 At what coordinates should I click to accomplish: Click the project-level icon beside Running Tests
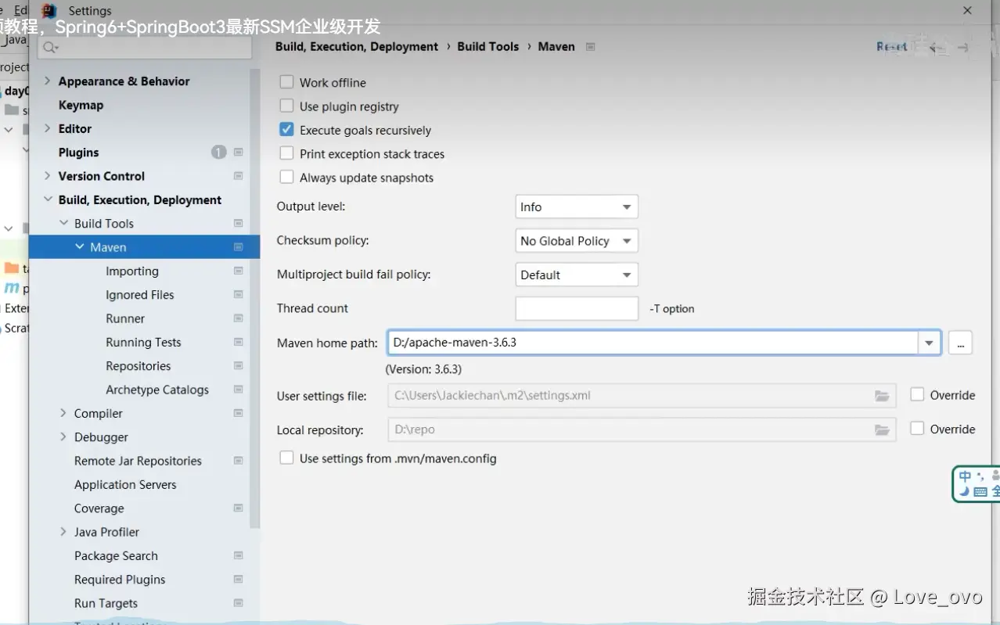[x=239, y=342]
